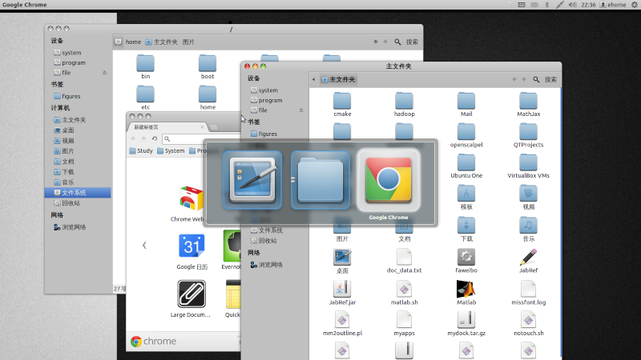Open the doc_data.txt file

(405, 261)
